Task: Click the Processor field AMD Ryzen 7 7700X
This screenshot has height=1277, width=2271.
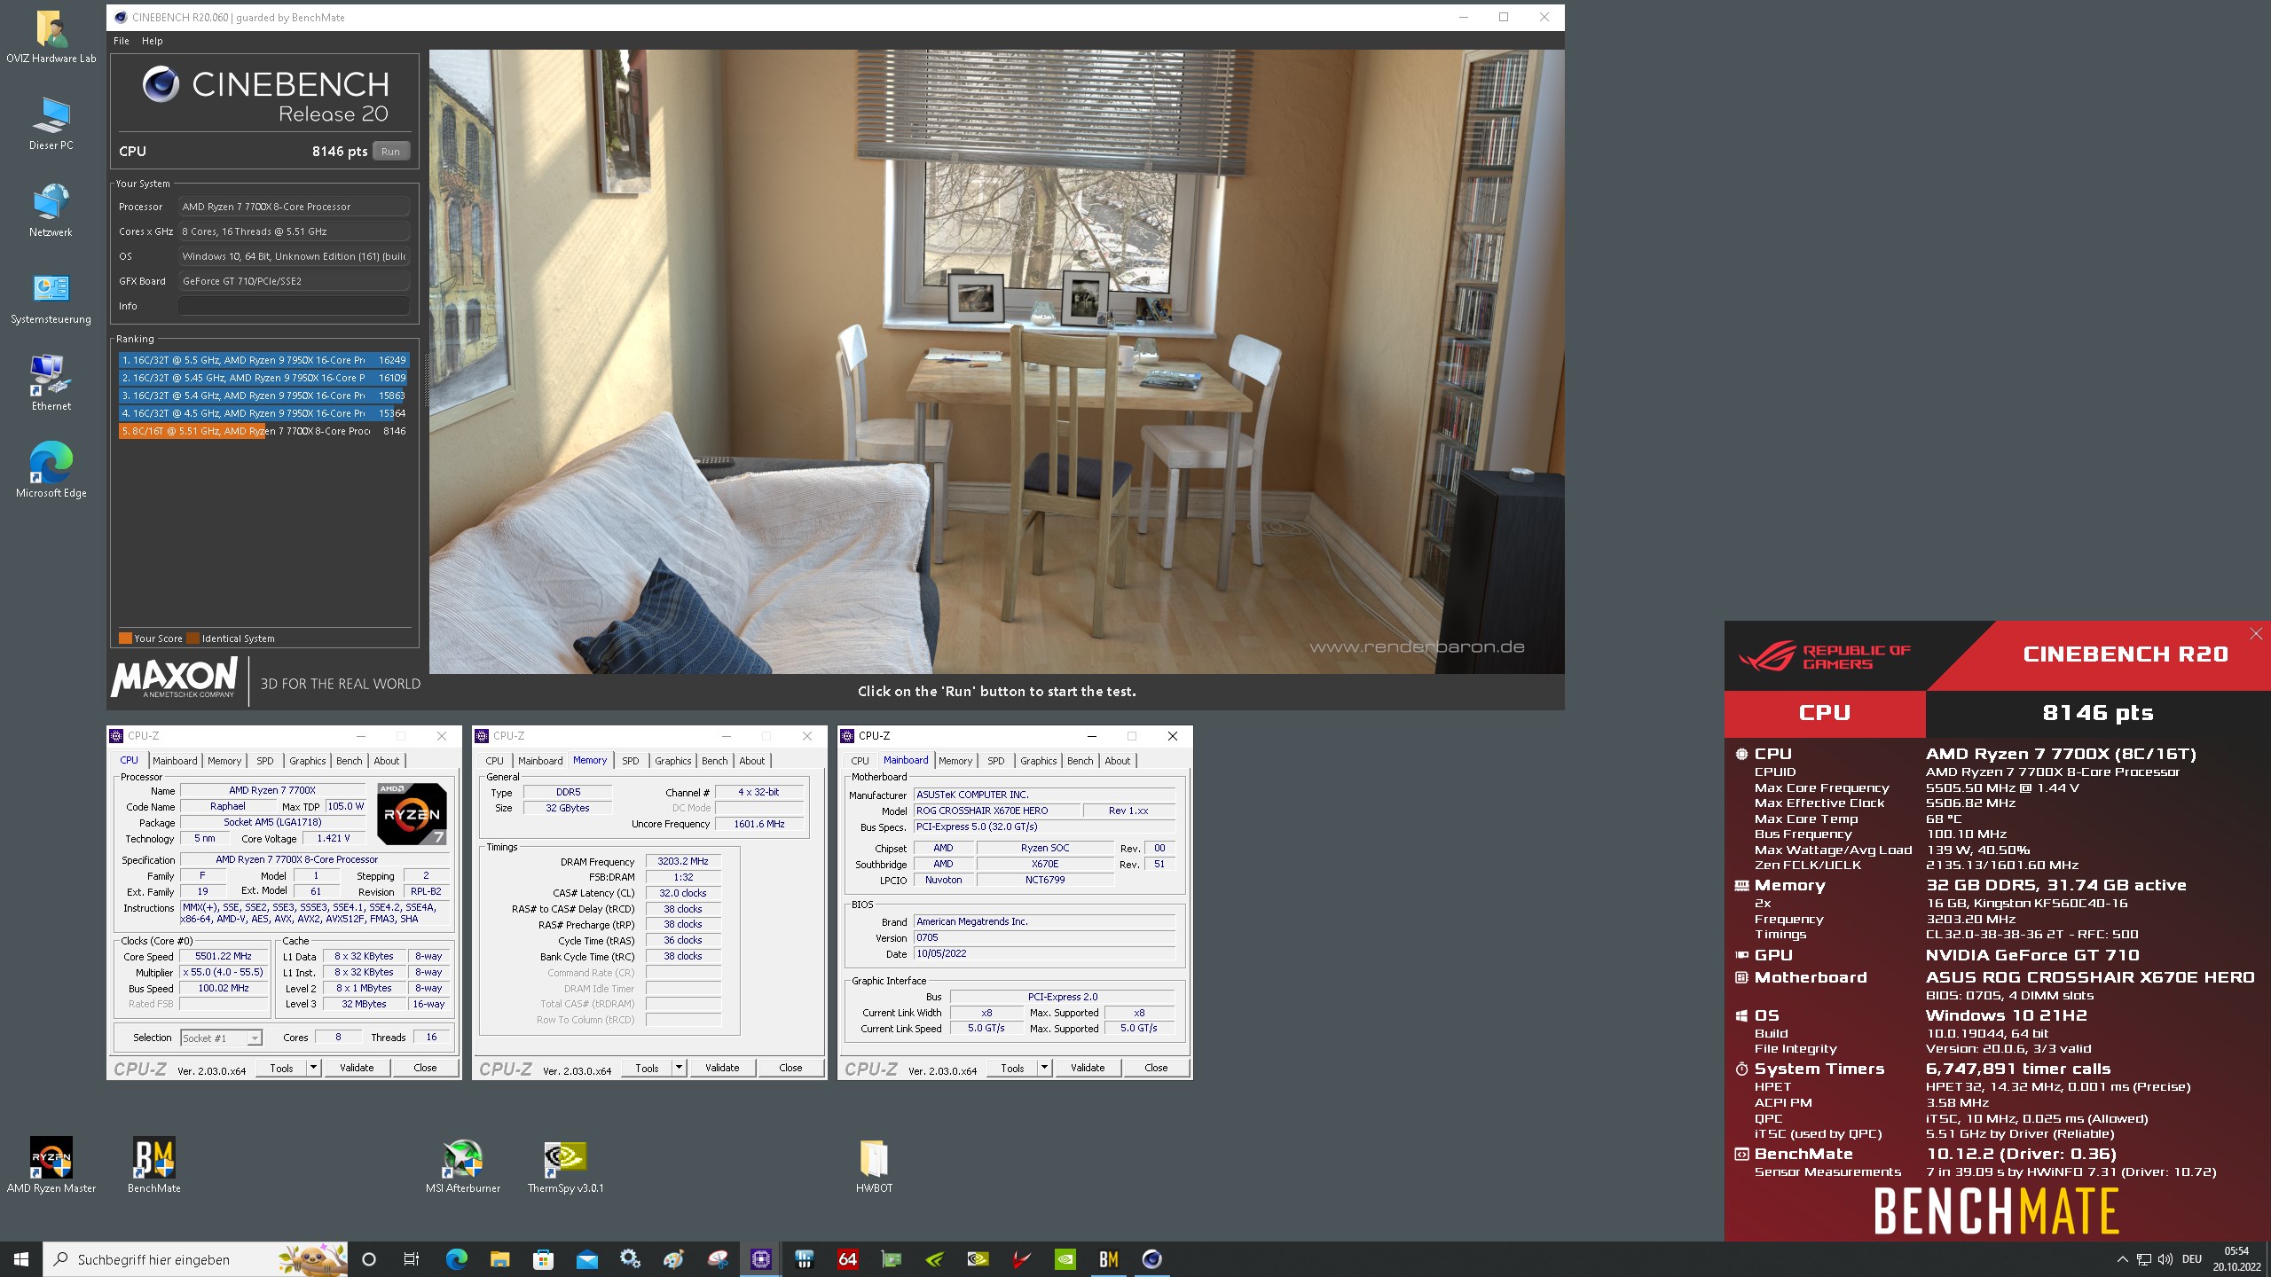Action: [294, 207]
